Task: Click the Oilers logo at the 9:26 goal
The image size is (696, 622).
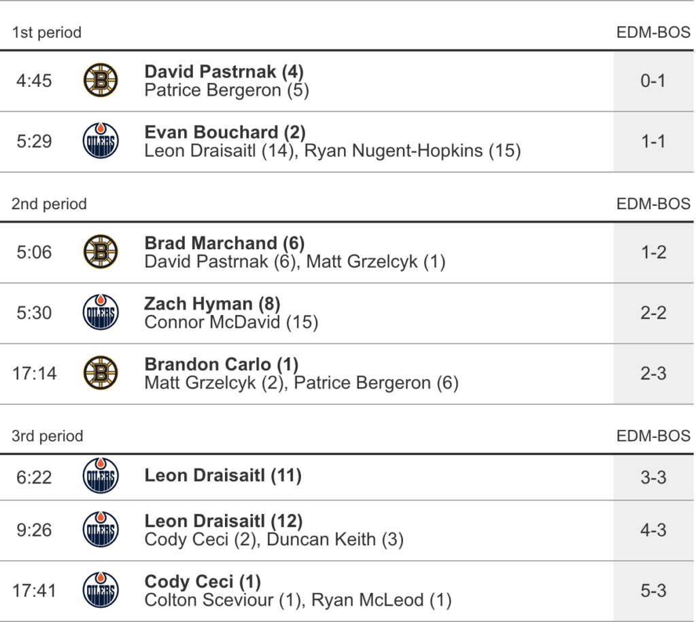Action: 100,530
